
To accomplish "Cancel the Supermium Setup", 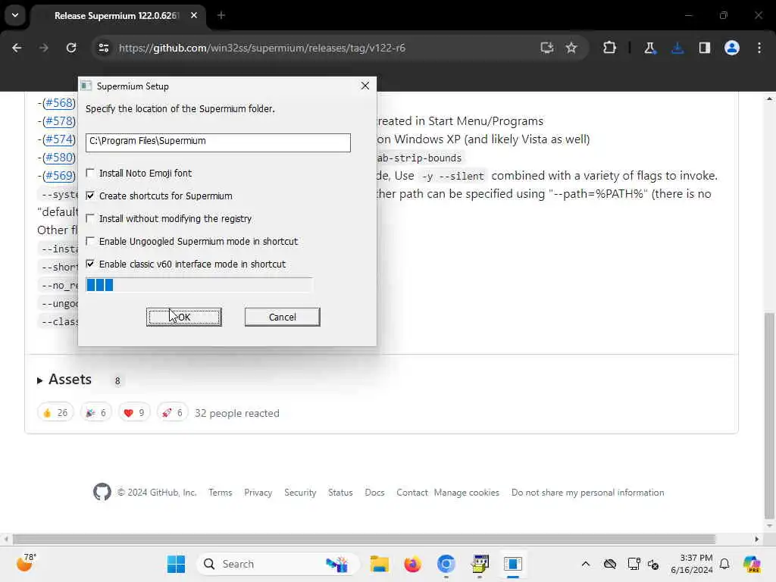I will coord(282,318).
